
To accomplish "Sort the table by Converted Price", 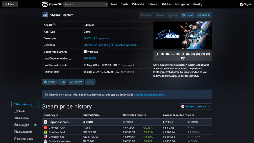I will [x=134, y=115].
